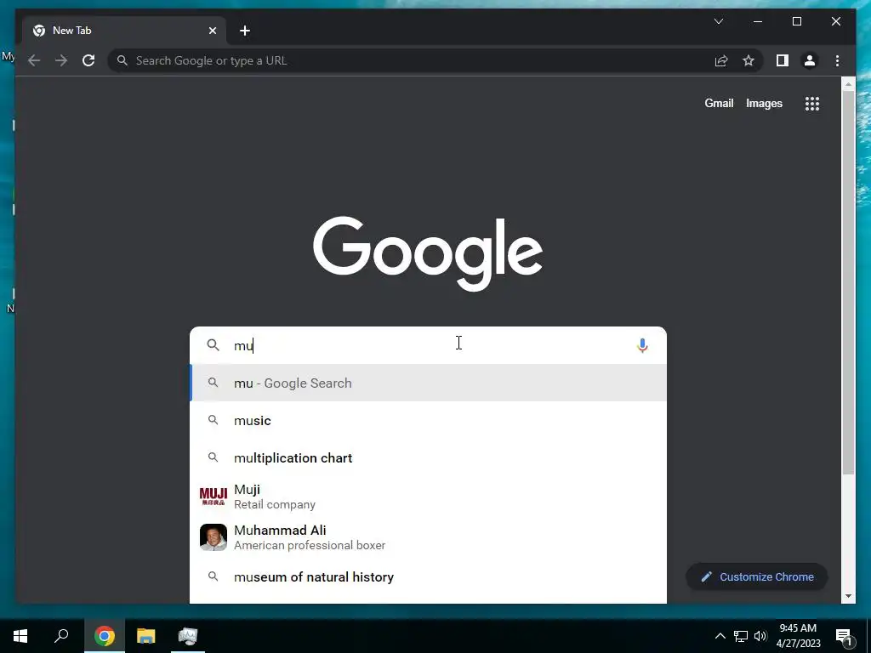Viewport: 871px width, 653px height.
Task: Click the back navigation arrow
Action: pos(34,60)
